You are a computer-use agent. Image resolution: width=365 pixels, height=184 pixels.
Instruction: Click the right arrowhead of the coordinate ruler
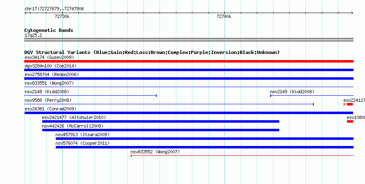pyautogui.click(x=352, y=13)
